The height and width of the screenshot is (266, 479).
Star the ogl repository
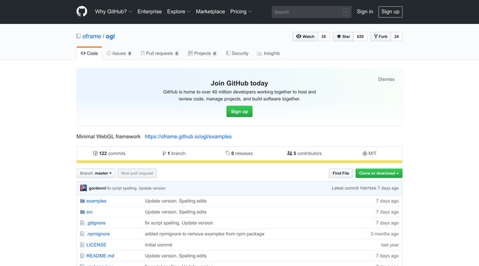[343, 37]
